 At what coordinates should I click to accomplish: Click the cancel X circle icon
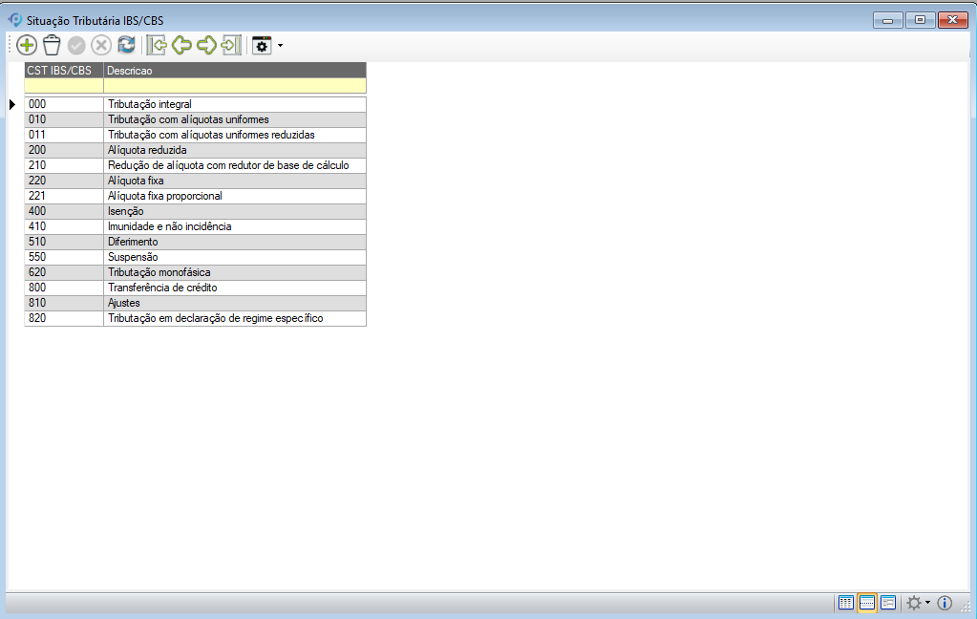click(101, 46)
